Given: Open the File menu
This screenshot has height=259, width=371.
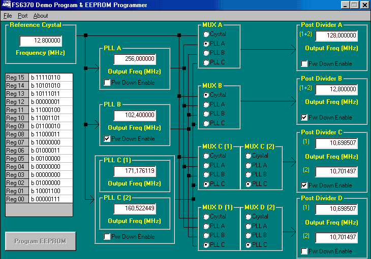Looking at the screenshot, I should [x=7, y=16].
